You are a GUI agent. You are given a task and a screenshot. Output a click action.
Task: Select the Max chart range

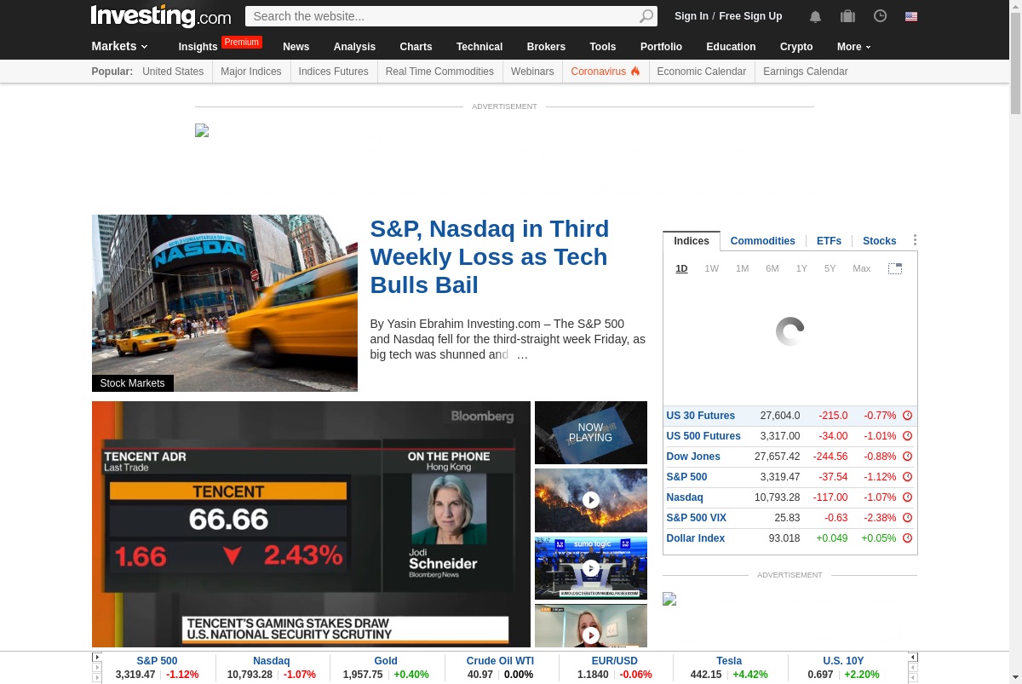pyautogui.click(x=862, y=268)
